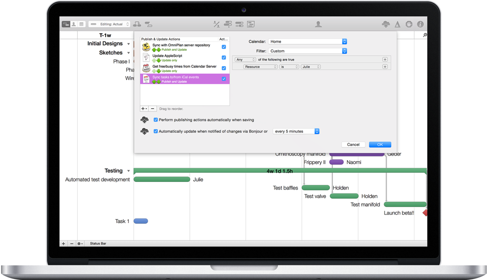Confirm with the OK button
487x280 pixels.
click(x=380, y=145)
